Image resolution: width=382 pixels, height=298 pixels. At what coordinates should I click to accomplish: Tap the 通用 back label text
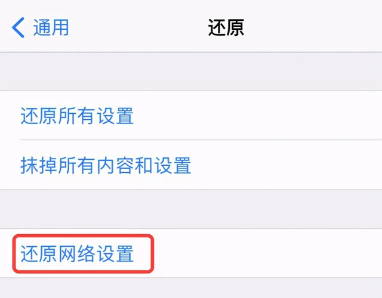(x=51, y=27)
